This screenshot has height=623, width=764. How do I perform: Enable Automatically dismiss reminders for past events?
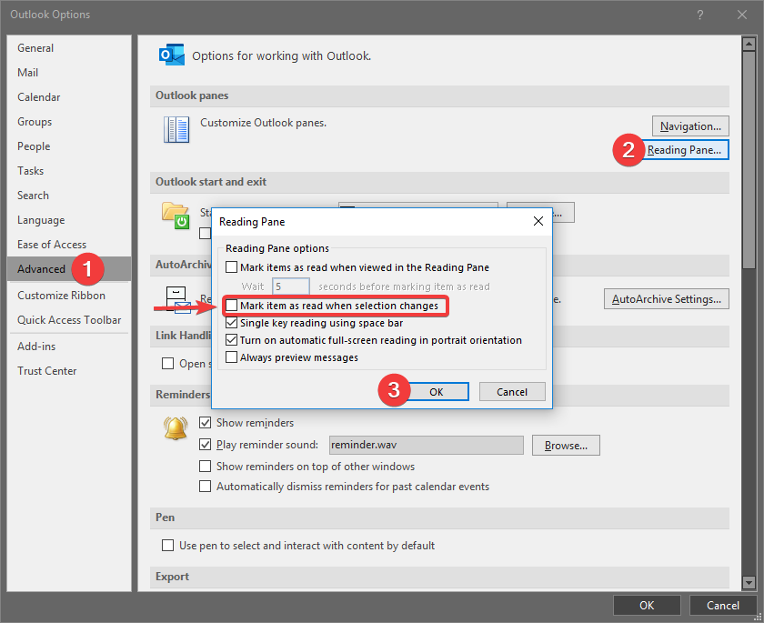tap(206, 487)
